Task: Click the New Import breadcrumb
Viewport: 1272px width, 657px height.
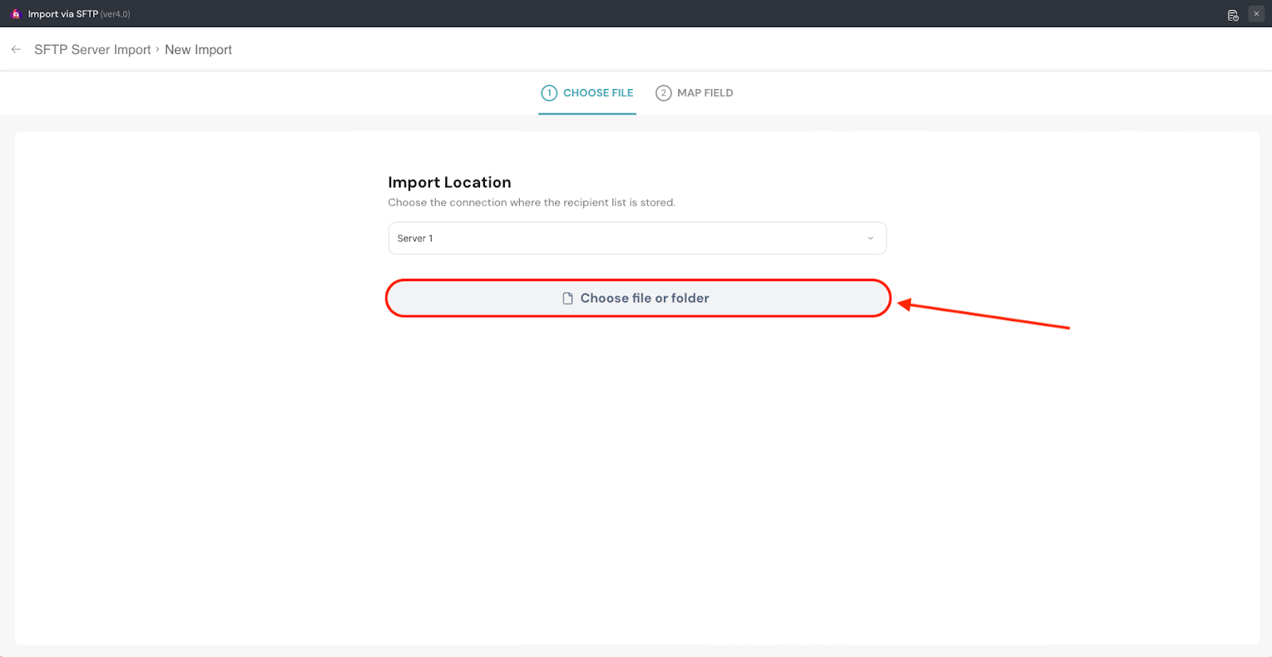Action: pos(198,49)
